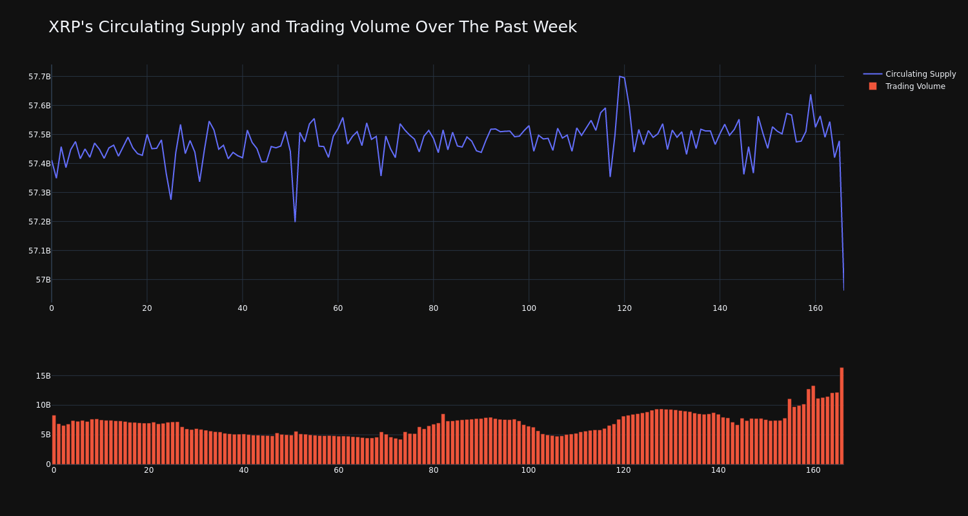Image resolution: width=968 pixels, height=516 pixels.
Task: Click the x-axis label 140 on volume chart
Action: pyautogui.click(x=718, y=470)
